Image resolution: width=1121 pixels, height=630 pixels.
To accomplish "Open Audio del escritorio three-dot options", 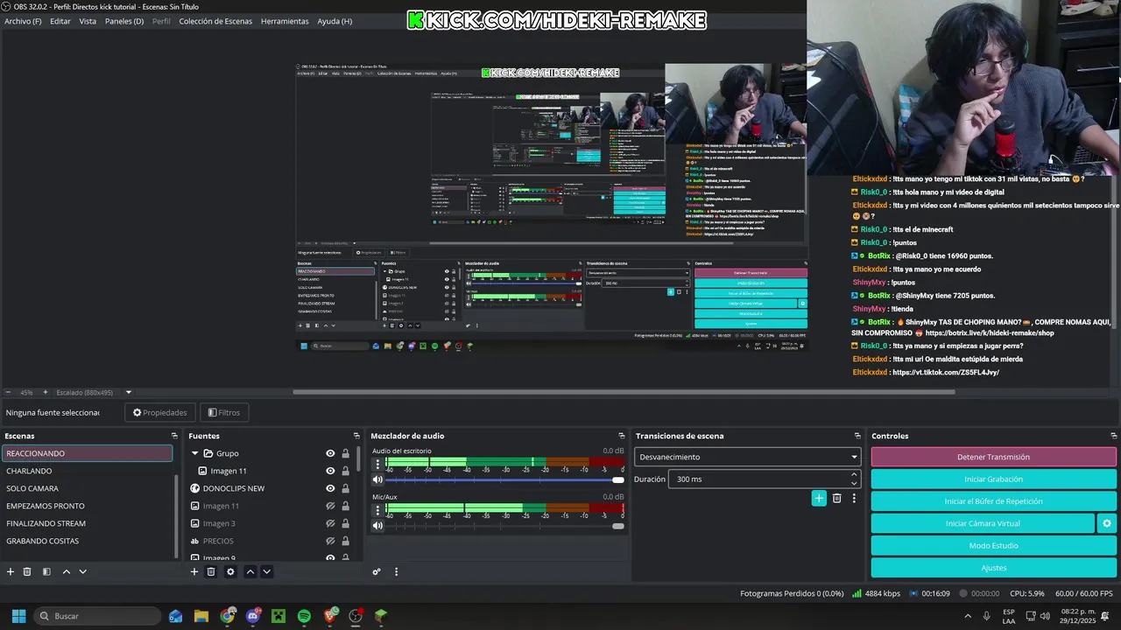I will coord(377,462).
